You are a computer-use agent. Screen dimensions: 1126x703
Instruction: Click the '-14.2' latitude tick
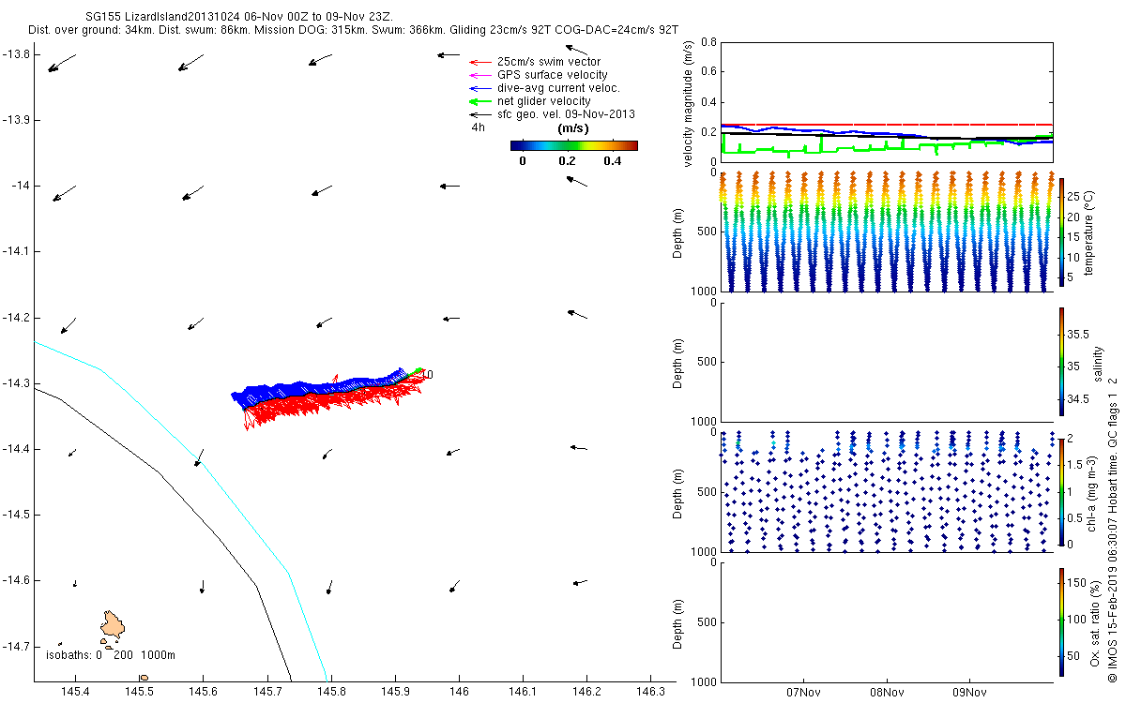17,317
